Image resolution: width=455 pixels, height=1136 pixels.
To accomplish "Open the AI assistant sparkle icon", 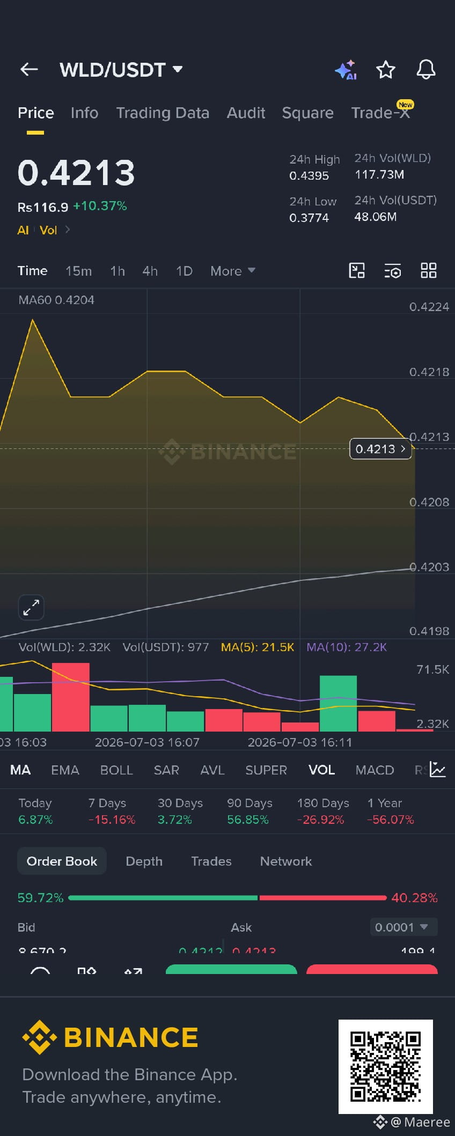I will pyautogui.click(x=346, y=70).
